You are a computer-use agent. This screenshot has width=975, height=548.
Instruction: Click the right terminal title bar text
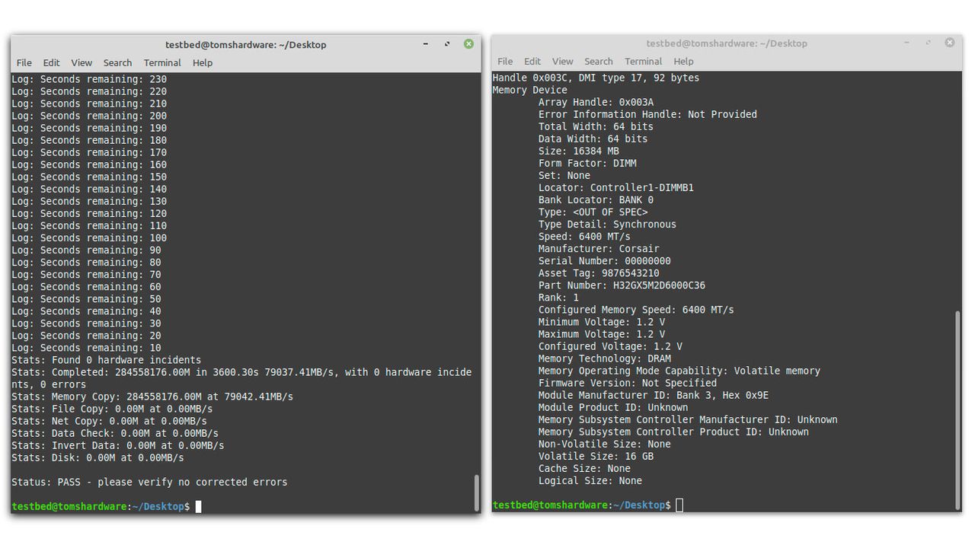coord(727,43)
